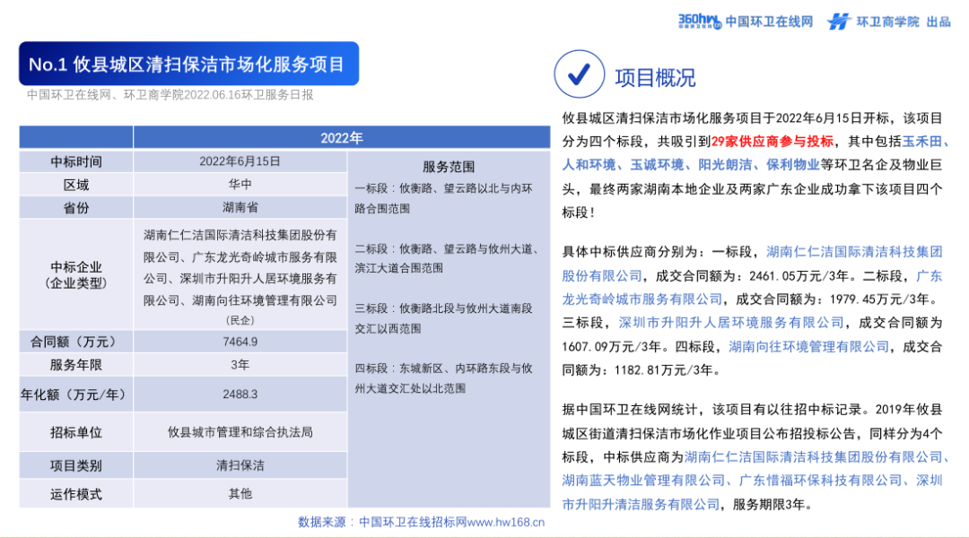Click the 360hw logo at top

pos(700,22)
